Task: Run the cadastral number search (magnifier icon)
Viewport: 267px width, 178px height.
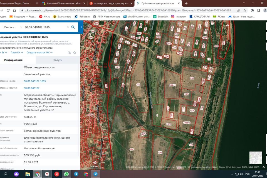Action: (73, 27)
